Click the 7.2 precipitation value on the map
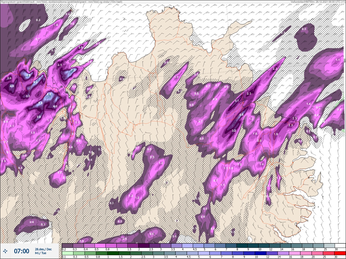 pos(73,70)
